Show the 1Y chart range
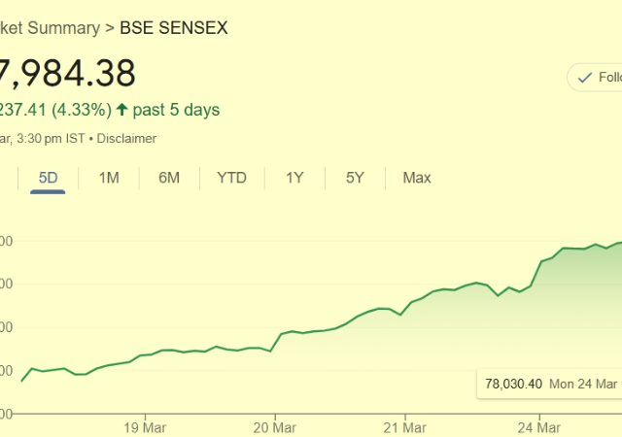This screenshot has height=437, width=622. (294, 178)
